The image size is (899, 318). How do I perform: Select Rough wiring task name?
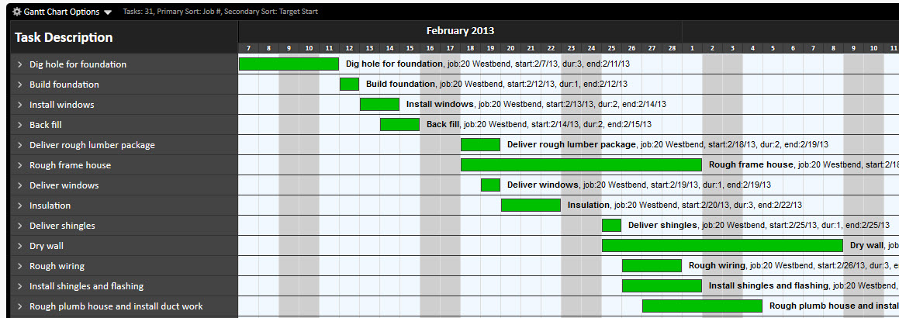pos(57,266)
